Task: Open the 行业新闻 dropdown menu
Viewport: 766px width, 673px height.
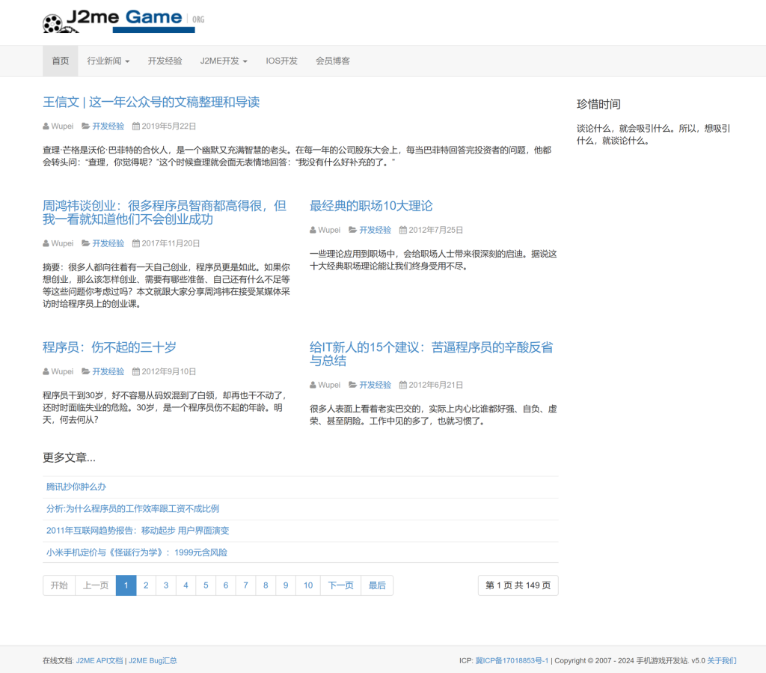Action: click(x=108, y=61)
